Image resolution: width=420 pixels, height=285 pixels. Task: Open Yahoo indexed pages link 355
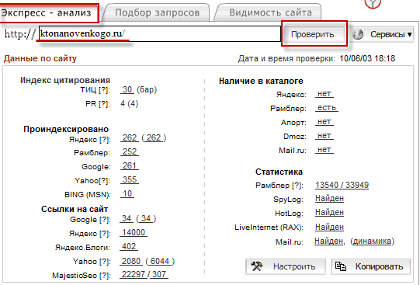click(x=130, y=179)
